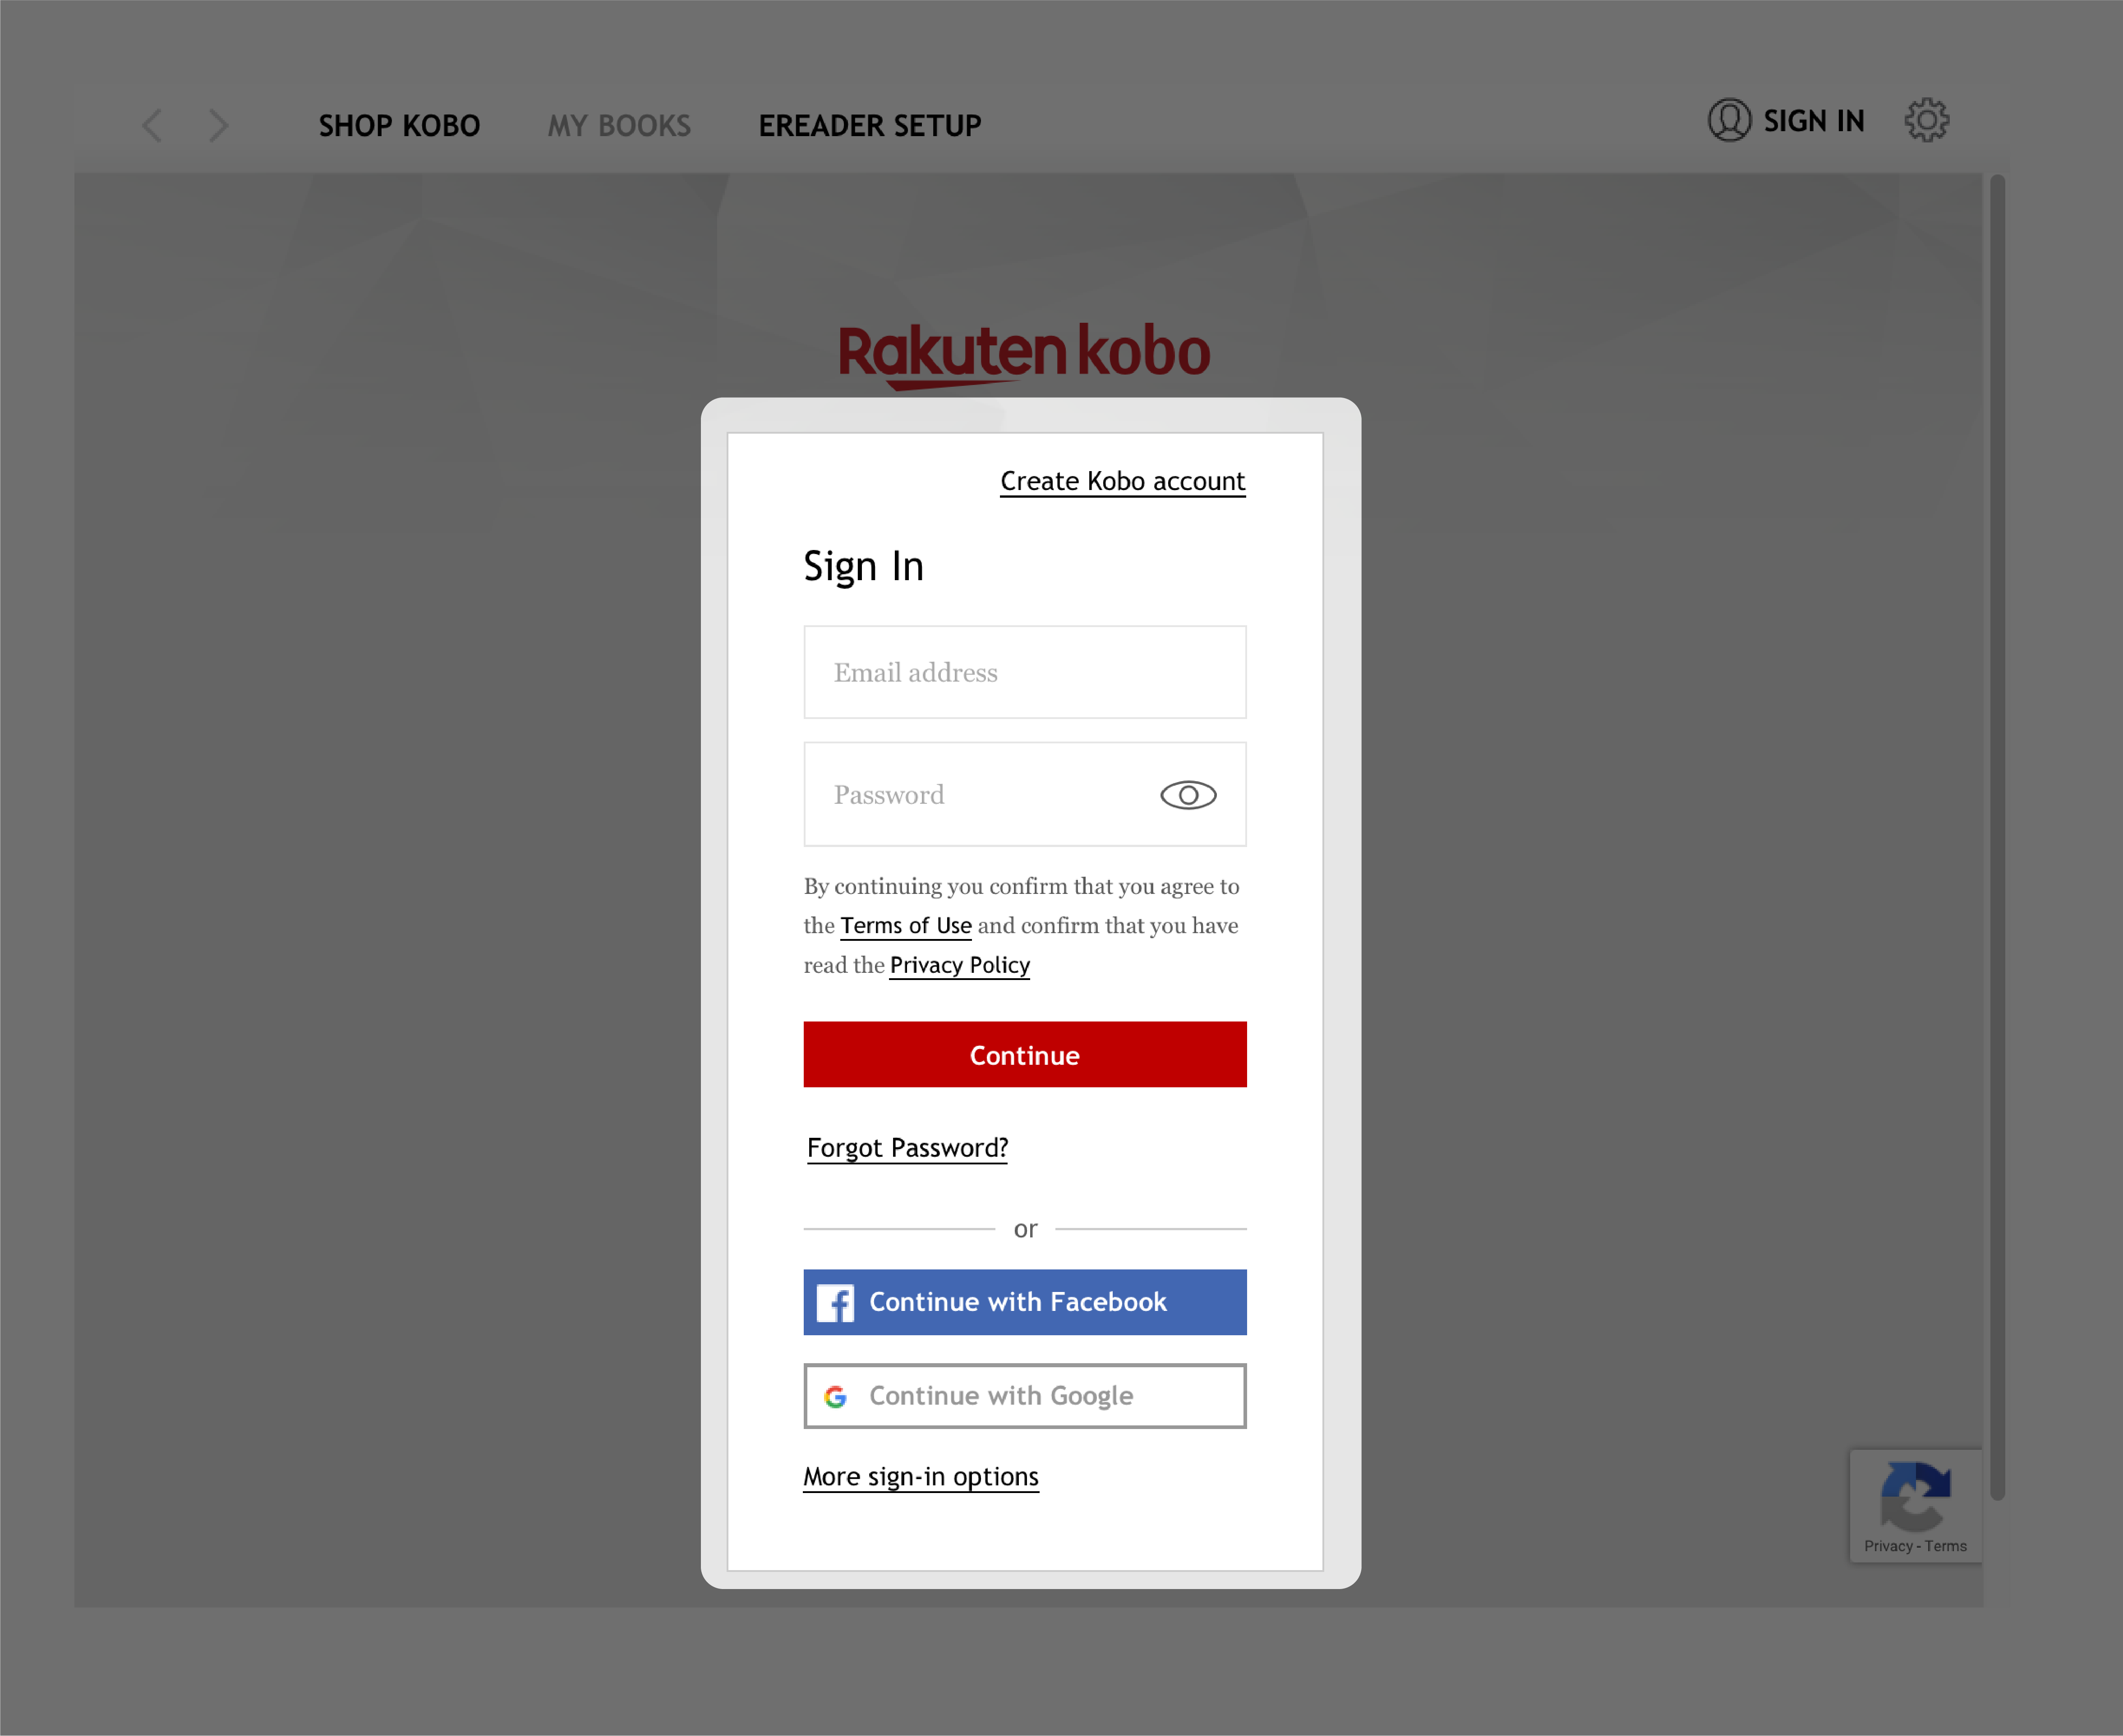The width and height of the screenshot is (2123, 1736).
Task: Open More sign-in options expander
Action: [x=921, y=1475]
